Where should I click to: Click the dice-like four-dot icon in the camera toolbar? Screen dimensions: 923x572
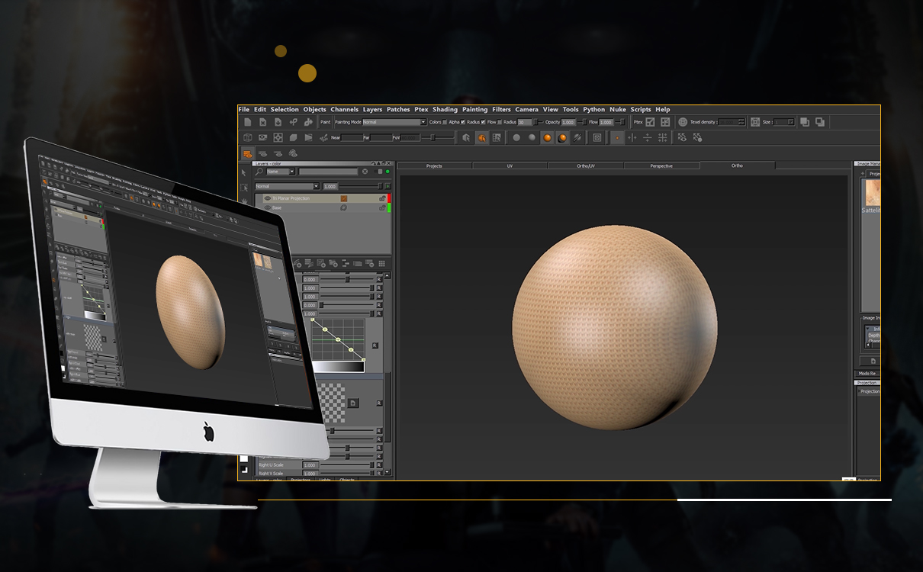tap(278, 138)
